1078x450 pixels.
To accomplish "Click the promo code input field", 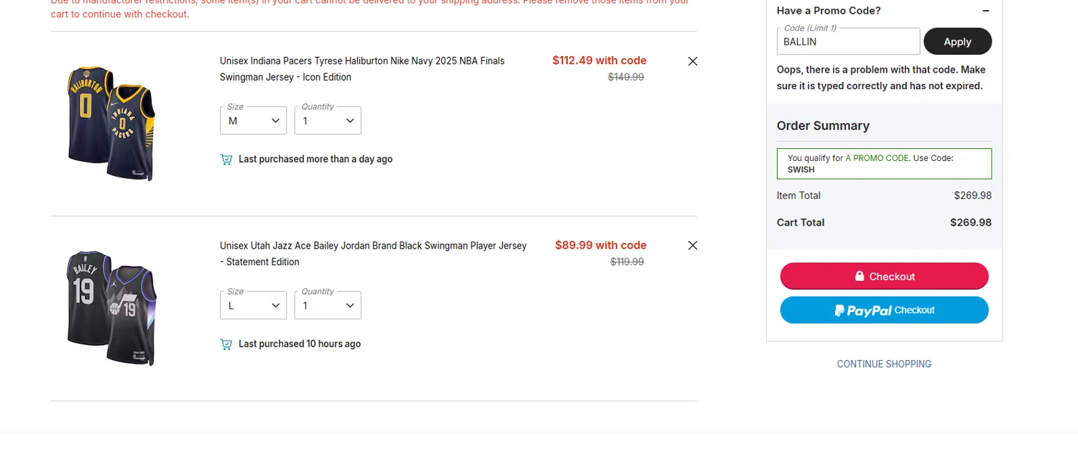I will [x=847, y=42].
